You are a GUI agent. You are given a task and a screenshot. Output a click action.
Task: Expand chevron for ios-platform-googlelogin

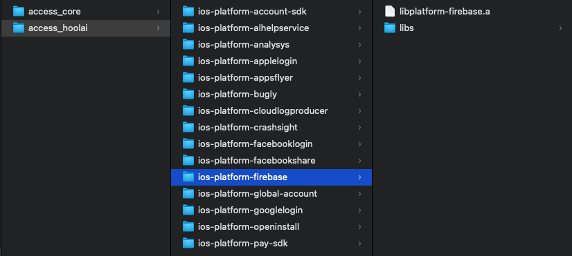(359, 210)
